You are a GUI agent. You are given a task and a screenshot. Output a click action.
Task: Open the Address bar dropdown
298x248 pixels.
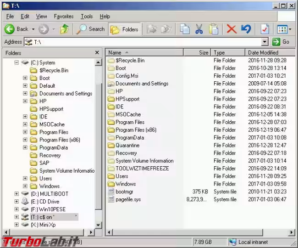[265, 42]
